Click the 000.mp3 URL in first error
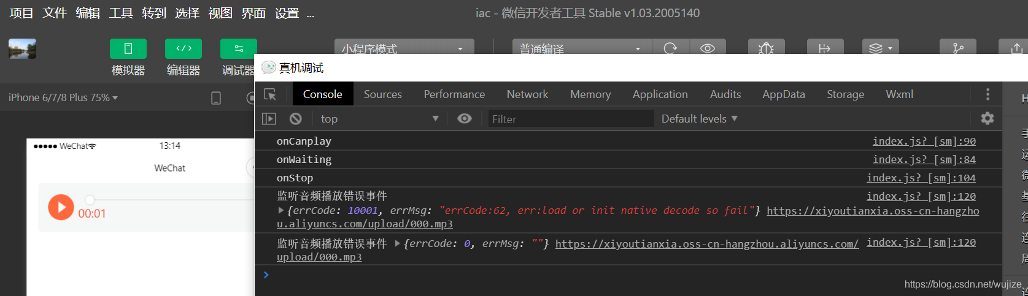The image size is (1028, 296). [x=628, y=217]
